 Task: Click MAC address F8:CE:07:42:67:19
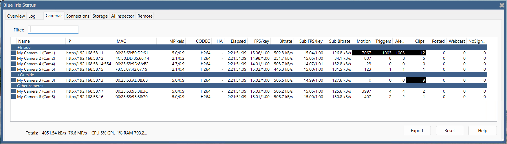click(x=131, y=69)
